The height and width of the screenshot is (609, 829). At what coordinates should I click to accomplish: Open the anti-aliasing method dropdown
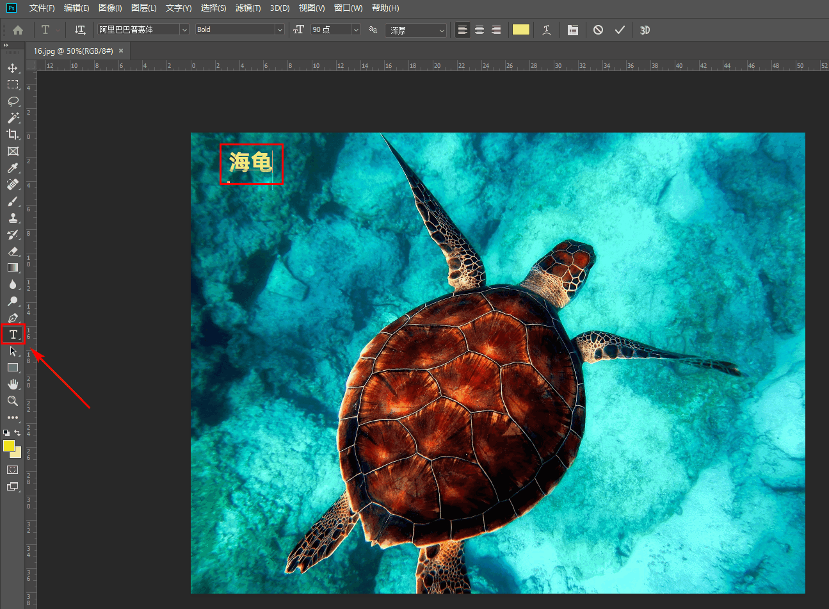pyautogui.click(x=441, y=30)
